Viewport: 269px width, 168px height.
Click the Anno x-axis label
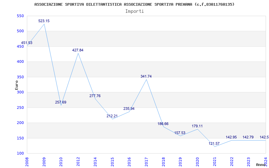tap(261, 165)
